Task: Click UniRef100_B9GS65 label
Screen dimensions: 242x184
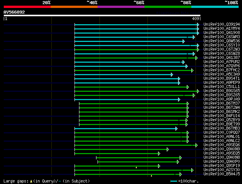Action: [x=222, y=91]
